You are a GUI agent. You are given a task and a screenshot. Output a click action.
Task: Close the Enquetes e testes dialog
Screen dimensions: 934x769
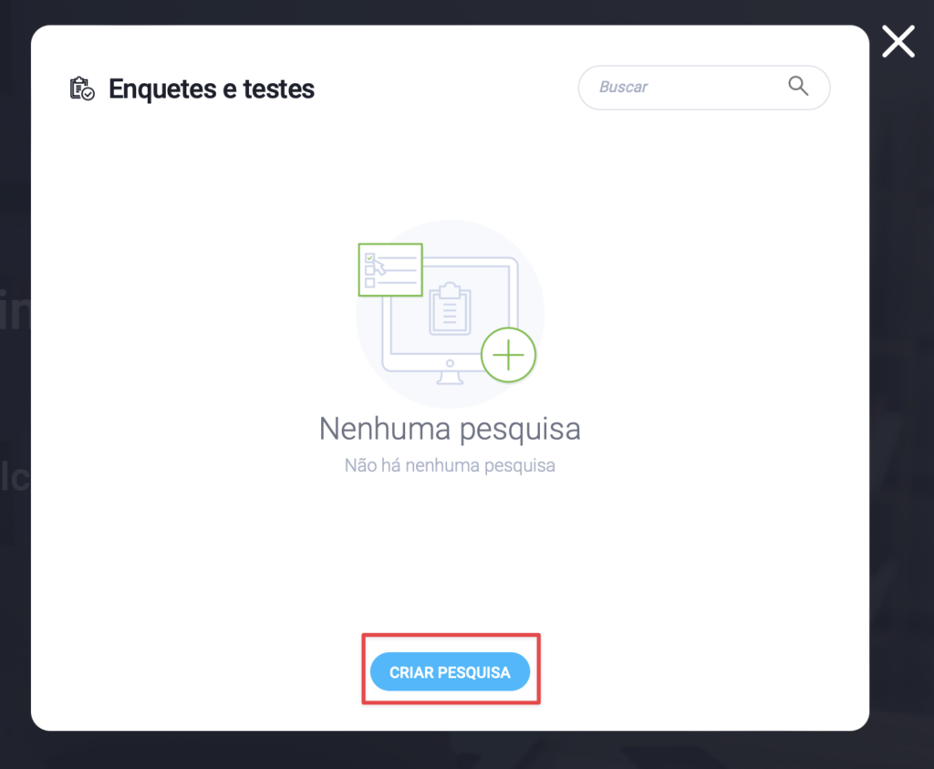point(898,42)
